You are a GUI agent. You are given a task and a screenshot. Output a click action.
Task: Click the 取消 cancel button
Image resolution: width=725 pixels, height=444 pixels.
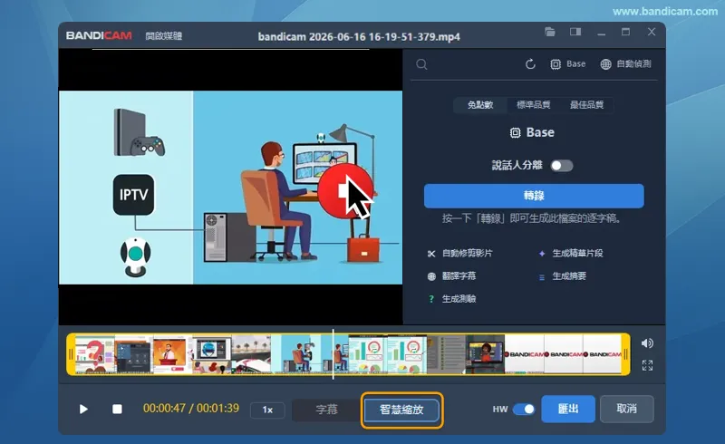click(x=626, y=409)
